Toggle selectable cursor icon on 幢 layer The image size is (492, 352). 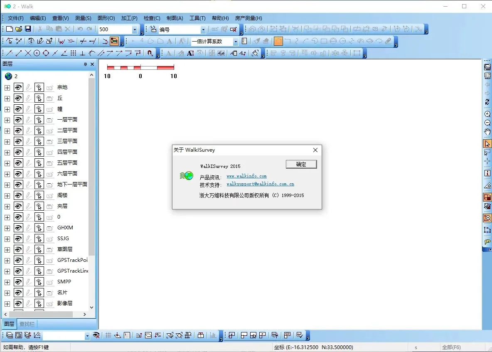[39, 109]
